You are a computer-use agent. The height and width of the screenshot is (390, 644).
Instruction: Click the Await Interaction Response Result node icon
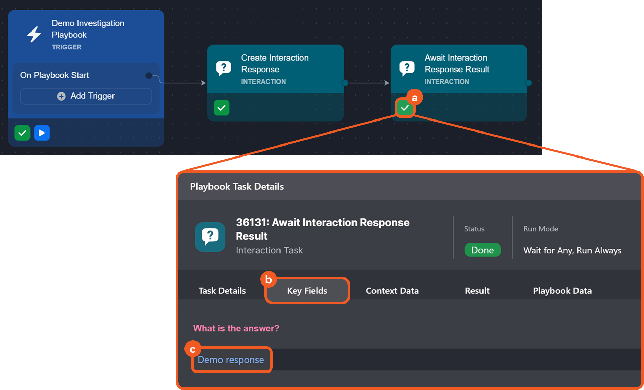click(407, 68)
